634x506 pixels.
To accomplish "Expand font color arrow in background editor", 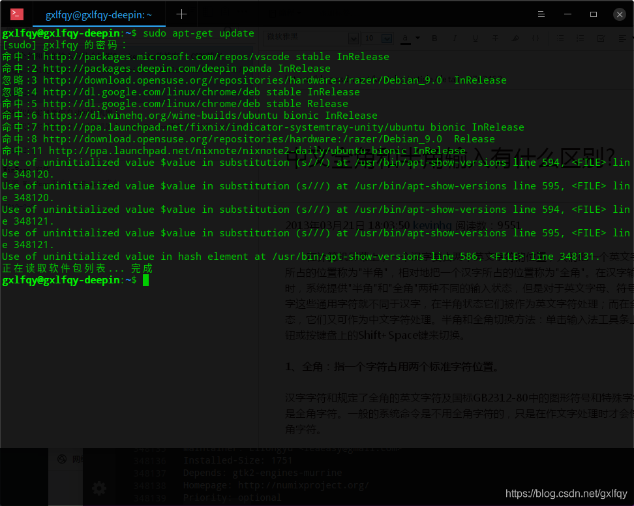I will pyautogui.click(x=417, y=38).
